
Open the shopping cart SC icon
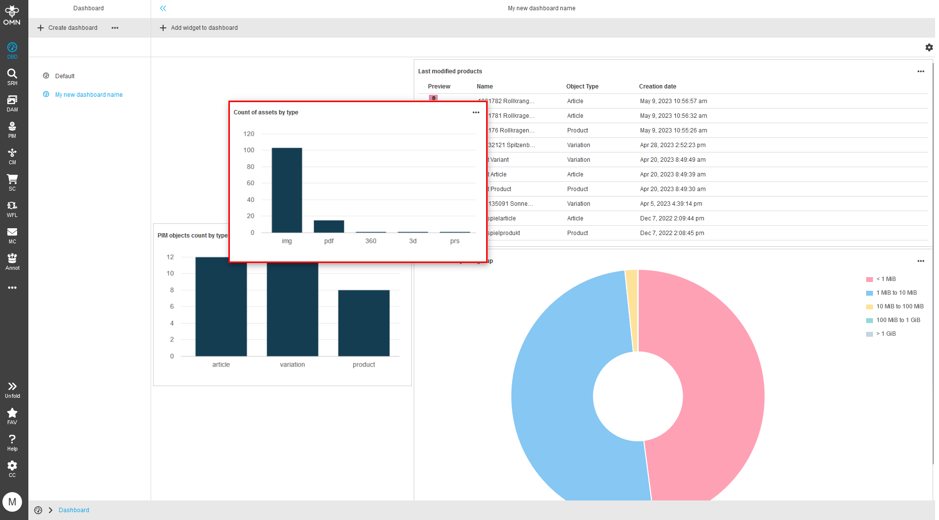coord(12,182)
